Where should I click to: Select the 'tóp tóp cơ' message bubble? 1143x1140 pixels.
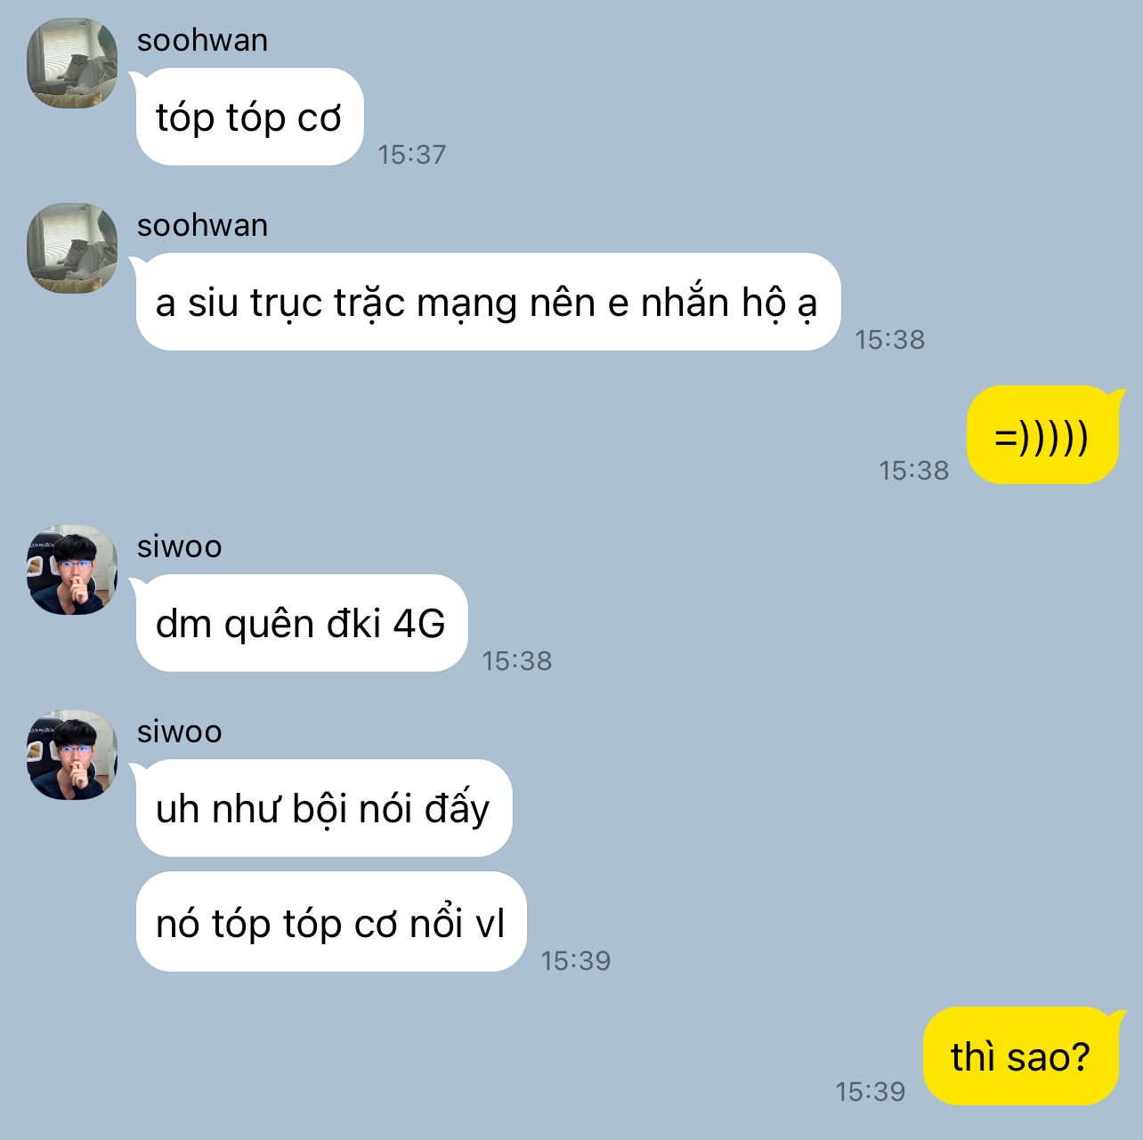pos(249,117)
